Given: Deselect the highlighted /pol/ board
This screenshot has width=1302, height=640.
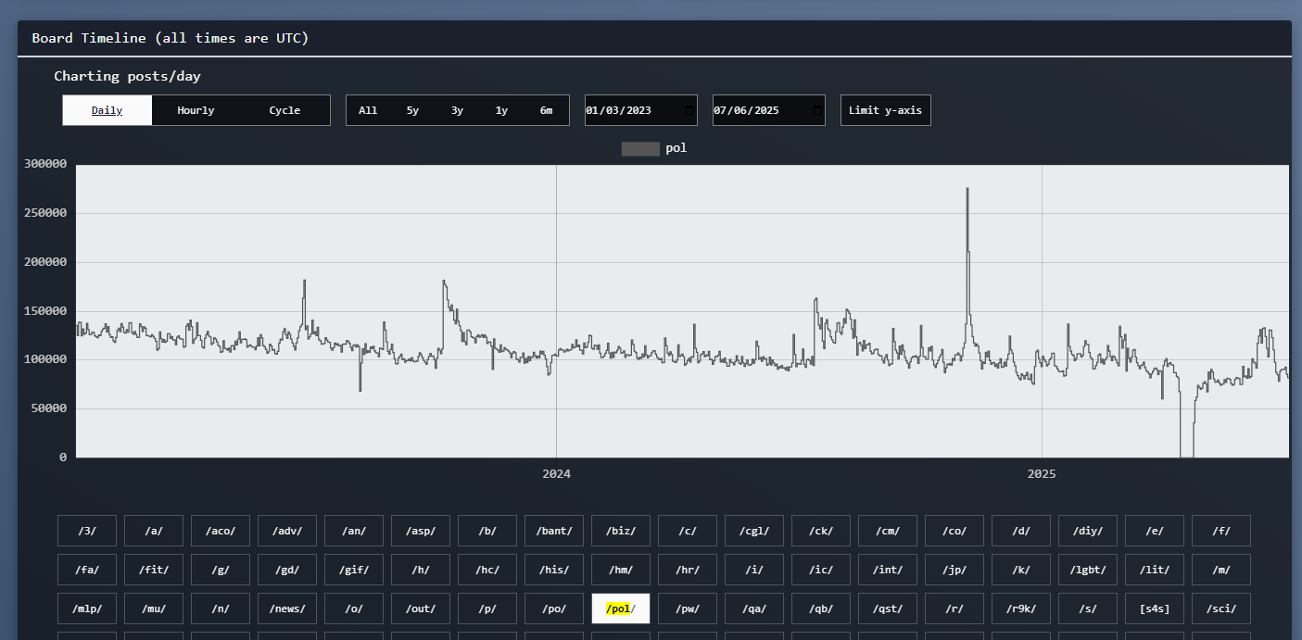Looking at the screenshot, I should 621,609.
